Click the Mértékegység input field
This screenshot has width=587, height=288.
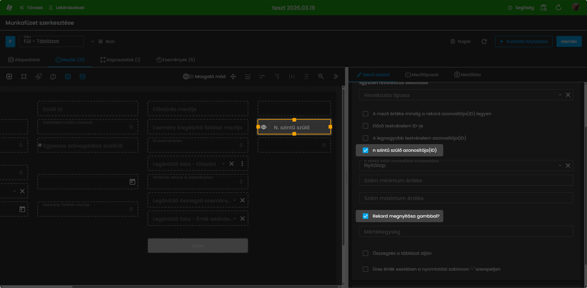pyautogui.click(x=466, y=232)
